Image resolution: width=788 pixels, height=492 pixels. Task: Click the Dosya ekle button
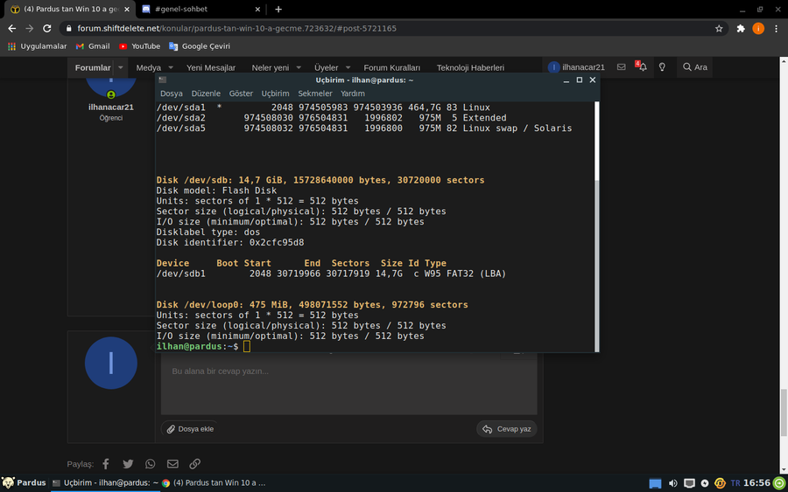pos(190,429)
